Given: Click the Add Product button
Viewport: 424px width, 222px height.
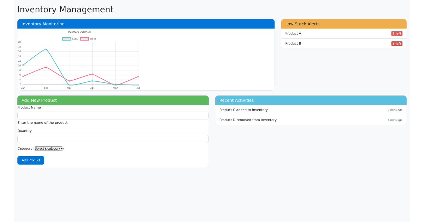Looking at the screenshot, I should 31,160.
